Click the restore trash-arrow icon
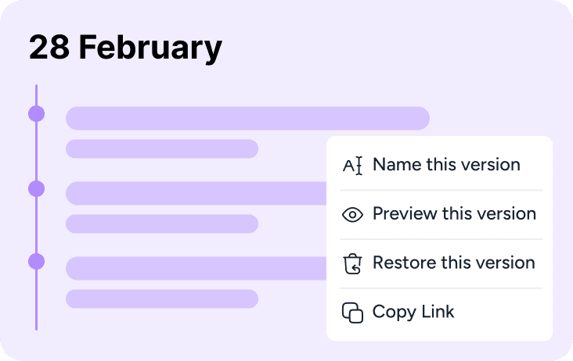This screenshot has width=573, height=361. point(352,263)
